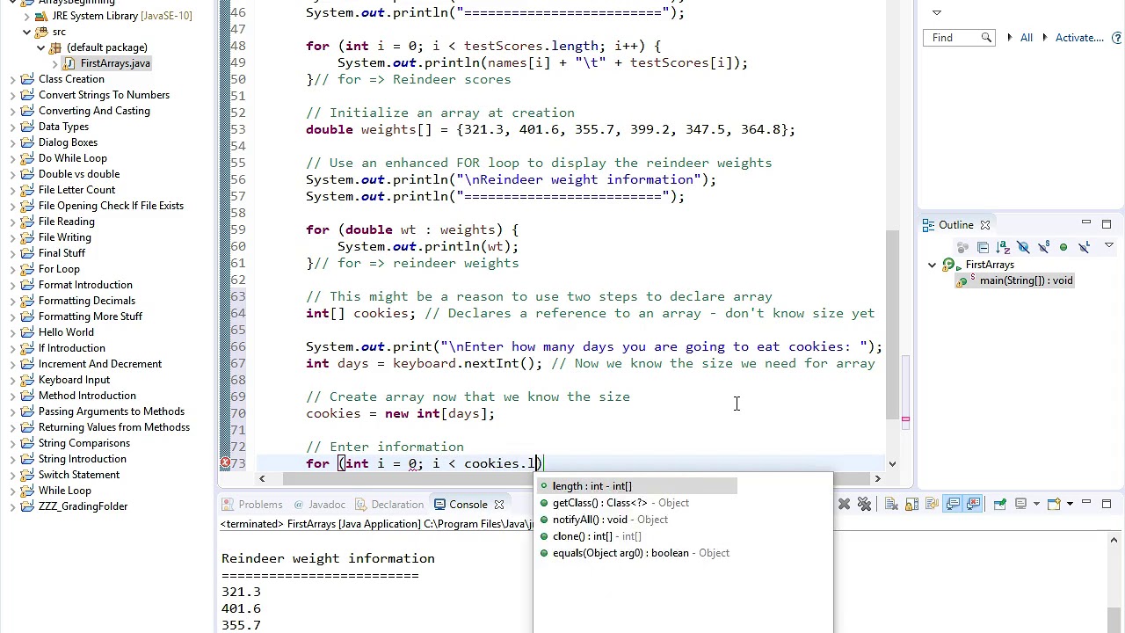The image size is (1125, 633).
Task: Open task list help icon
Action: (x=1117, y=38)
